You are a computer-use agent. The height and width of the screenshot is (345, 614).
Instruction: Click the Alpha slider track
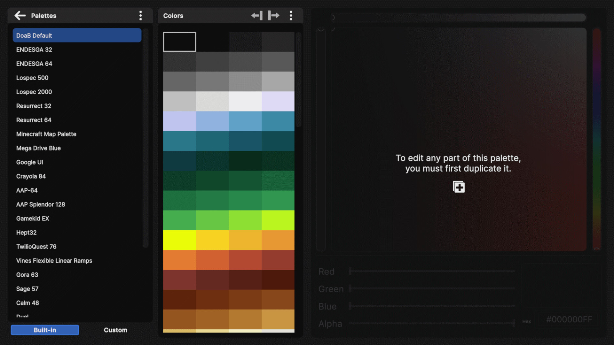(432, 324)
